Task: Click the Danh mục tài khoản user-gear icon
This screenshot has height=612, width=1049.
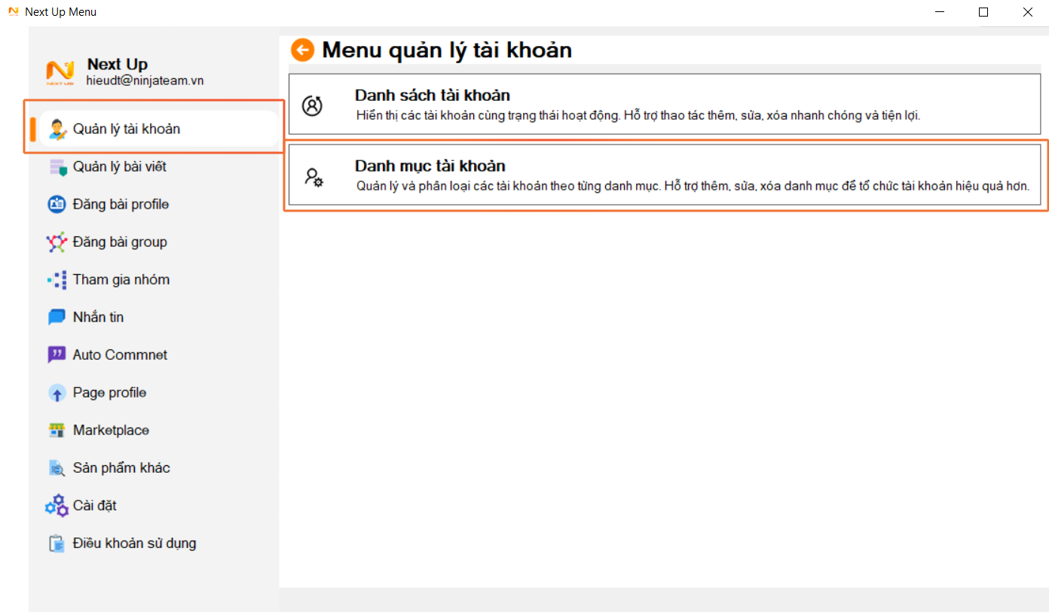Action: tap(313, 177)
